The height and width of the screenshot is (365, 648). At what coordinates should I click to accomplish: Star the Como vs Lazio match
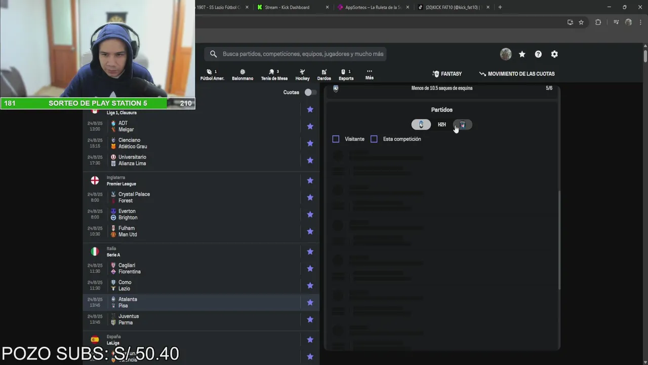click(x=310, y=285)
